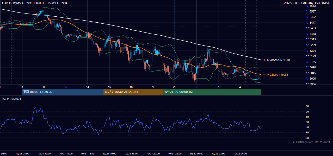Click RSI scale value 40
Screen dimensions: 333x156
(307, 127)
